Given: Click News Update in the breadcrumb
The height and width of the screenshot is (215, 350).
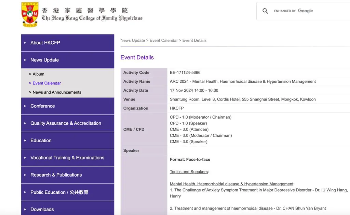Looking at the screenshot, I should (133, 40).
